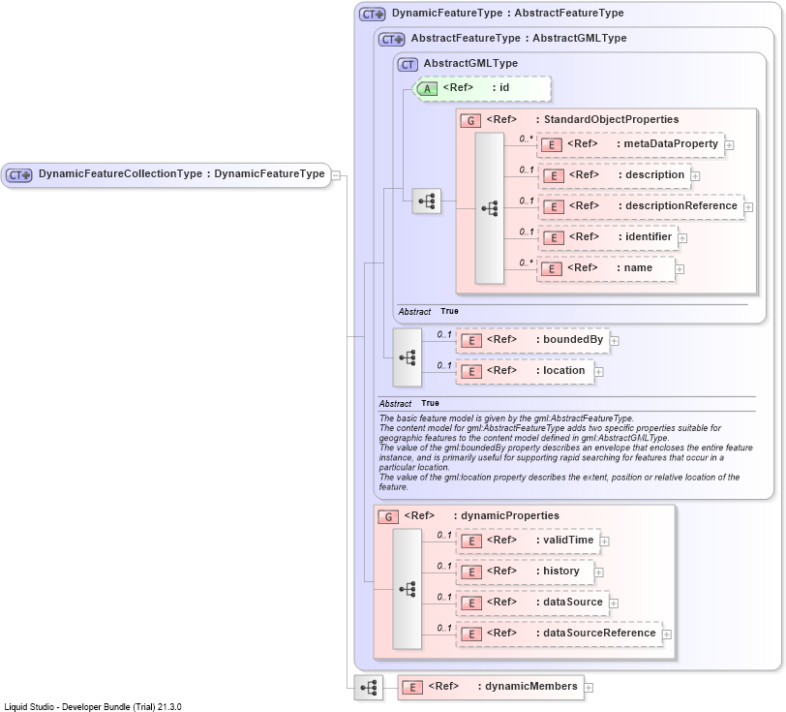Expand the dataSourceReference element
The image size is (786, 712).
pyautogui.click(x=667, y=635)
